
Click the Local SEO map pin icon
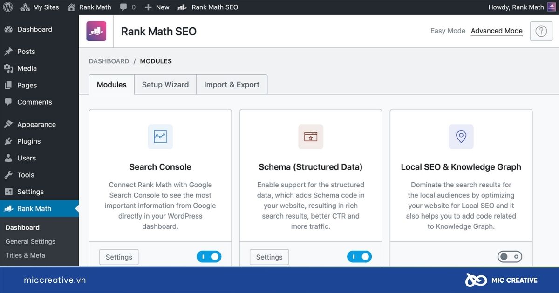coord(461,137)
